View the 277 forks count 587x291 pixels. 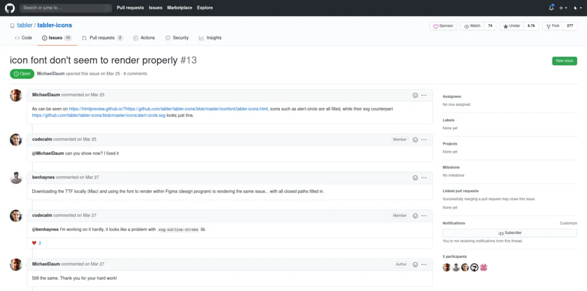tap(570, 26)
